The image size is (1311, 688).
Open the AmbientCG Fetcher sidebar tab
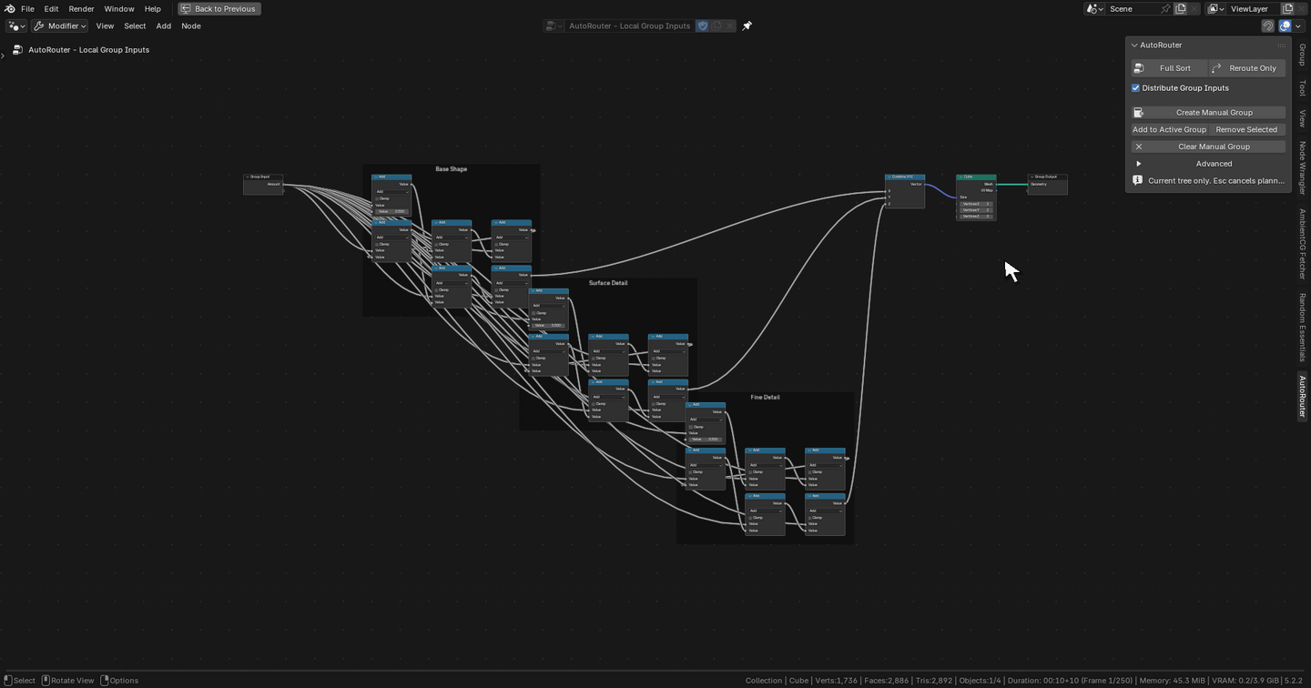point(1302,243)
